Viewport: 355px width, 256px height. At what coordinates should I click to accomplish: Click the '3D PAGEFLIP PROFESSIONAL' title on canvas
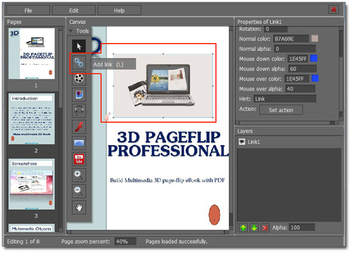168,144
